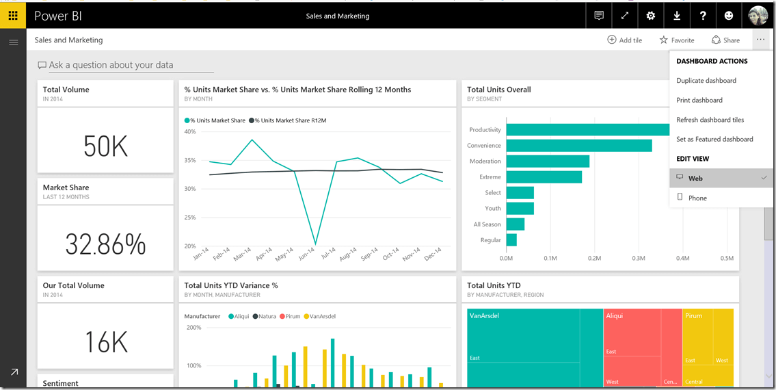
Task: Click Pirum East treemap block
Action: click(698, 337)
